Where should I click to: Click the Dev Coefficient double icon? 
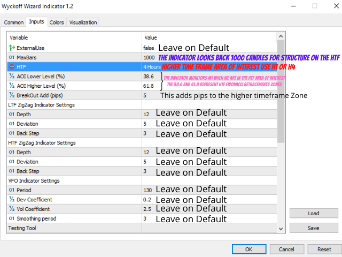pyautogui.click(x=12, y=200)
